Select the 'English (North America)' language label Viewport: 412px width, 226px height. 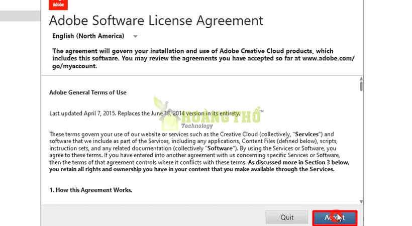(88, 36)
